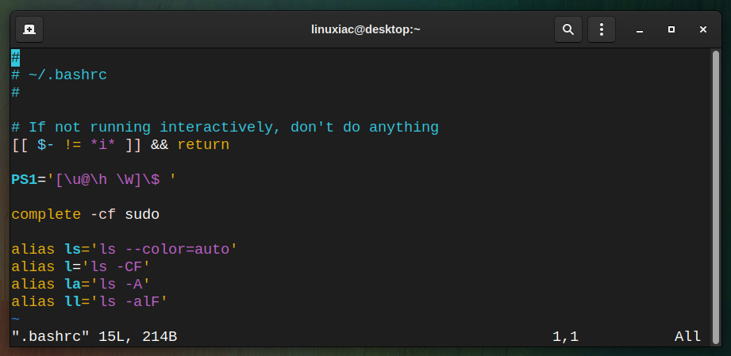Click the "If not running interactively" comment
Screen dimensions: 731x356
click(225, 127)
